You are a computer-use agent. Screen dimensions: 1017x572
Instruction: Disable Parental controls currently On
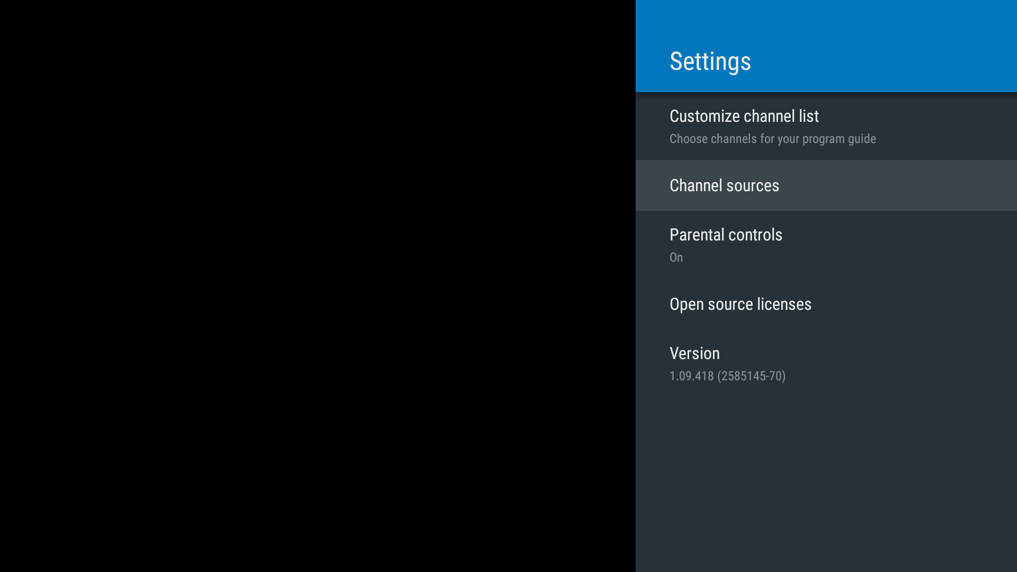point(726,244)
